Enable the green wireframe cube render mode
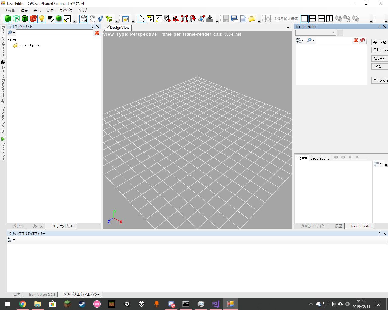Screen dimensions: 388x310 tap(16, 19)
